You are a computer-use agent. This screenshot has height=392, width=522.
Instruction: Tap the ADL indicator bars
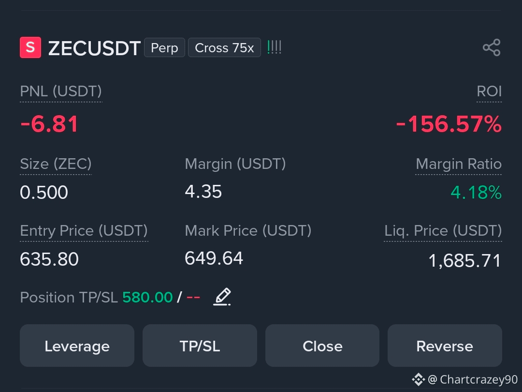click(x=275, y=47)
